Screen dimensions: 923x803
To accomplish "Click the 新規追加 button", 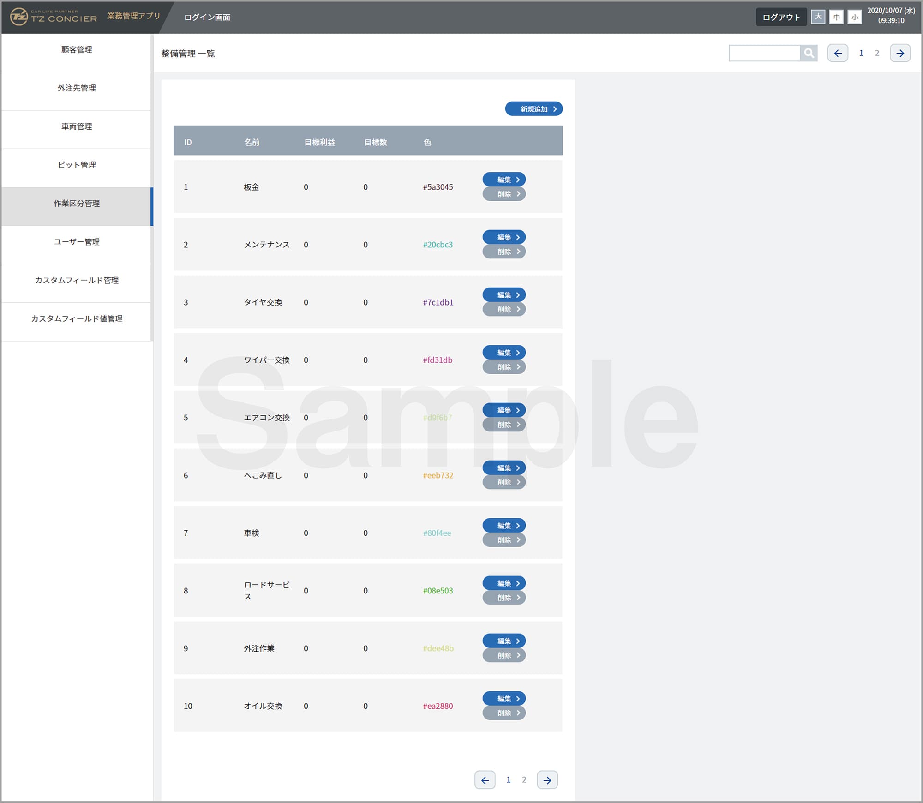I will click(533, 109).
